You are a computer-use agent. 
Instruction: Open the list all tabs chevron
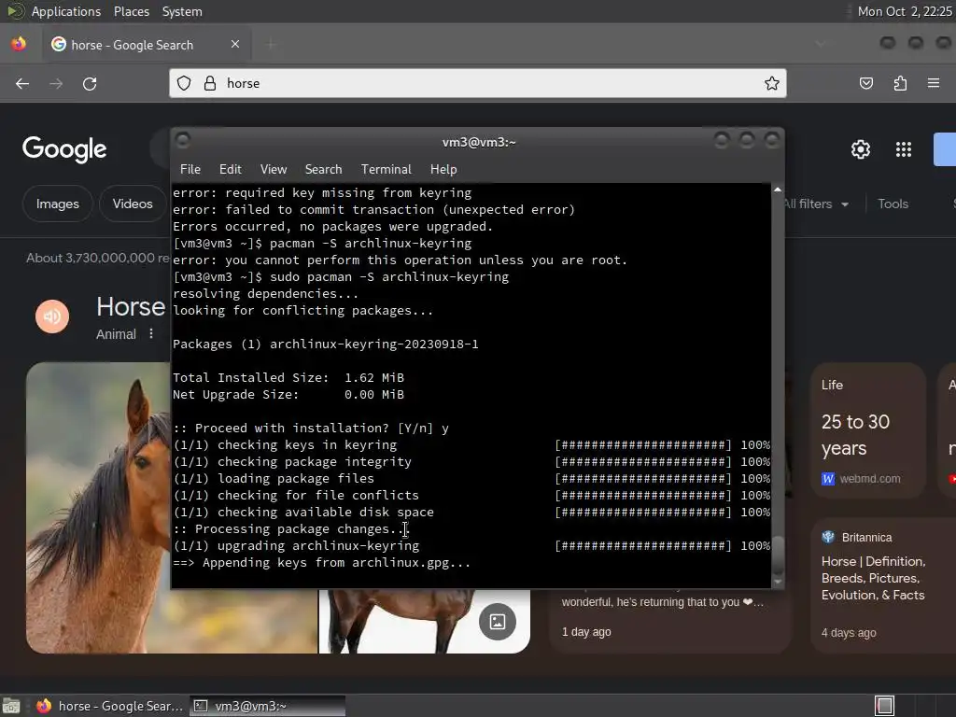pos(821,44)
